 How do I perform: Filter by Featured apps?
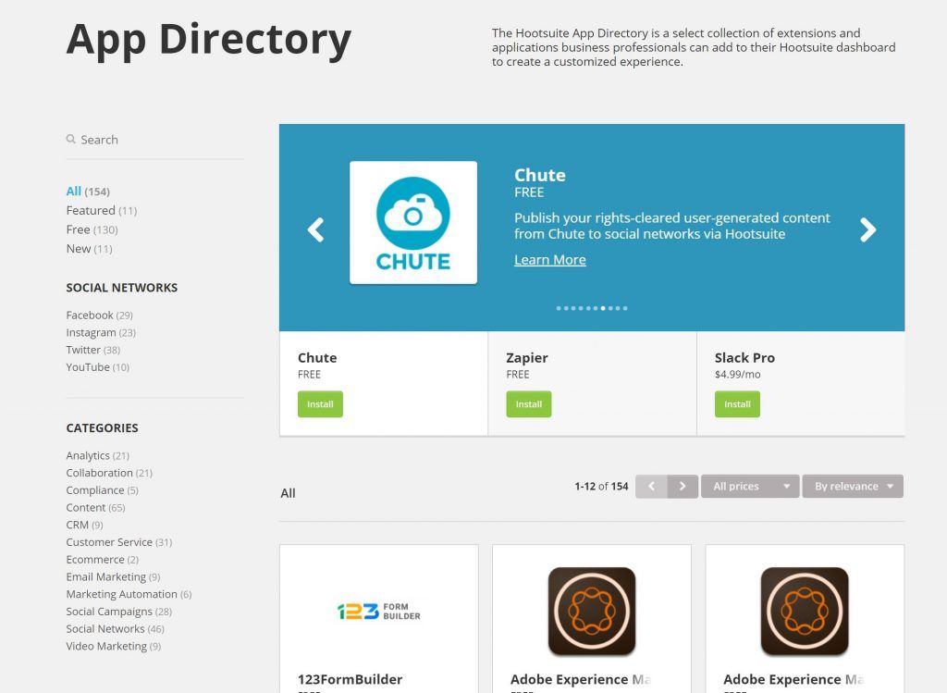102,210
